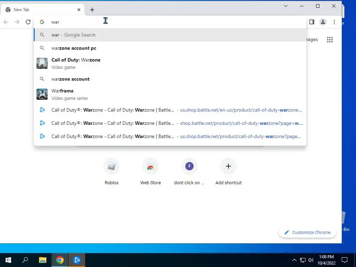Open the tab search dropdown arrow
The image size is (356, 267).
point(286,6)
